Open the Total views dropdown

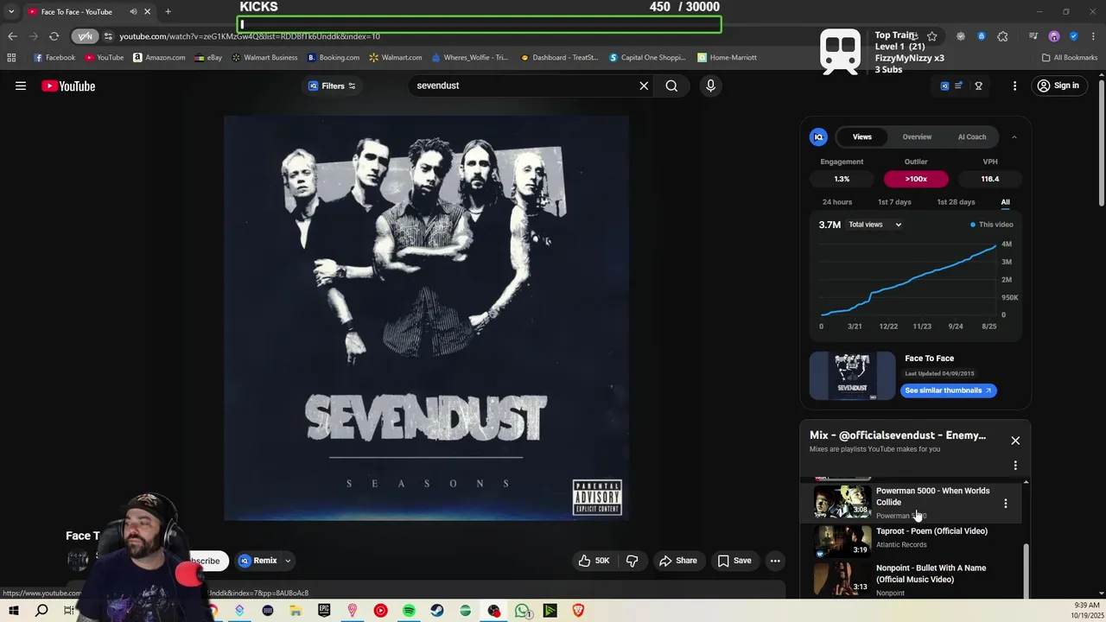(874, 225)
